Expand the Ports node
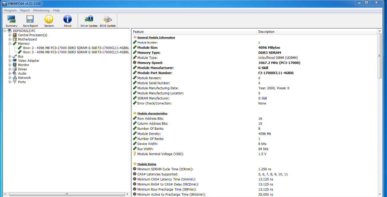This screenshot has width=387, height=197. pyautogui.click(x=10, y=82)
